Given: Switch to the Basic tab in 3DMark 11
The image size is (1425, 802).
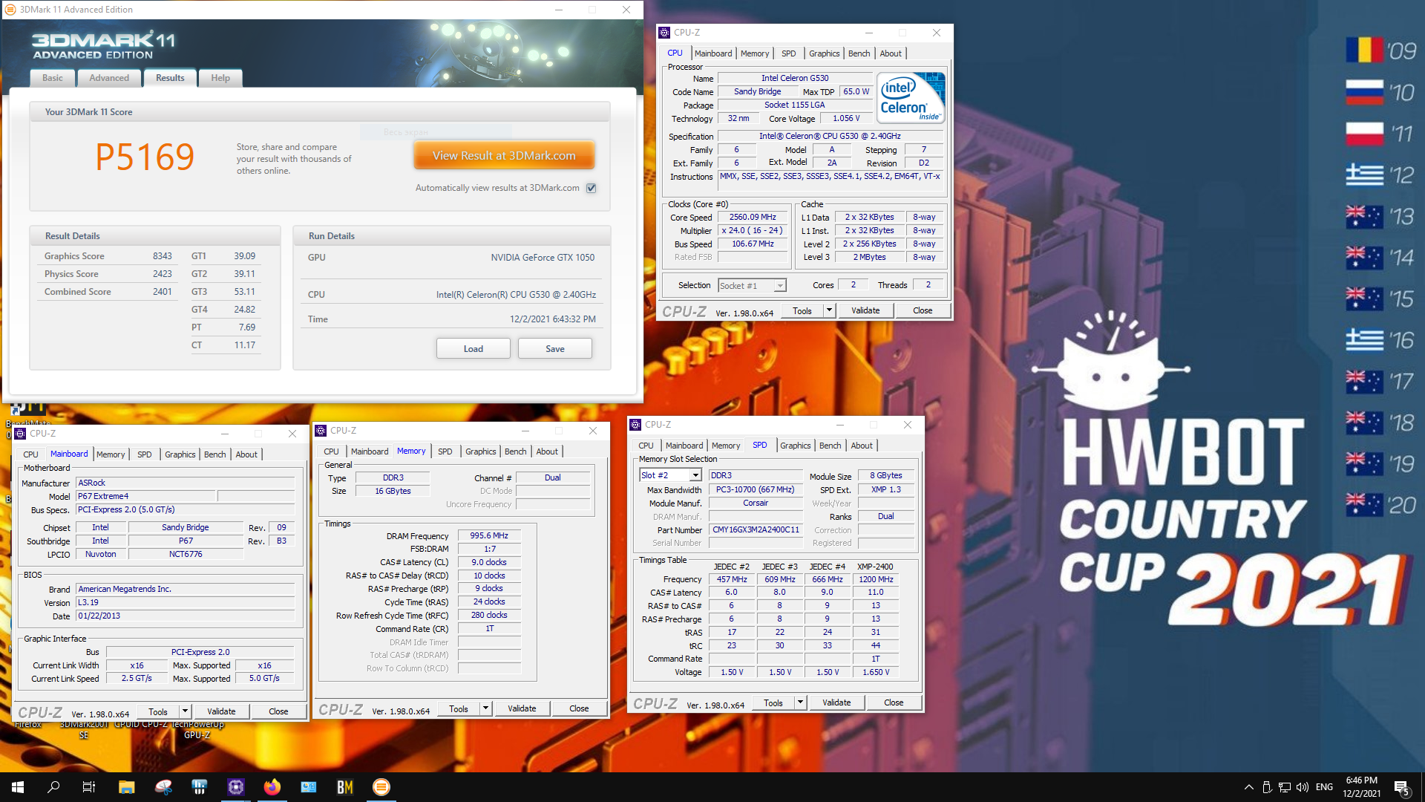Looking at the screenshot, I should (x=53, y=78).
